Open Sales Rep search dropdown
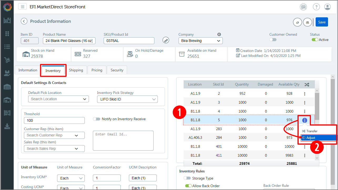This screenshot has width=338, height=190. 54,149
